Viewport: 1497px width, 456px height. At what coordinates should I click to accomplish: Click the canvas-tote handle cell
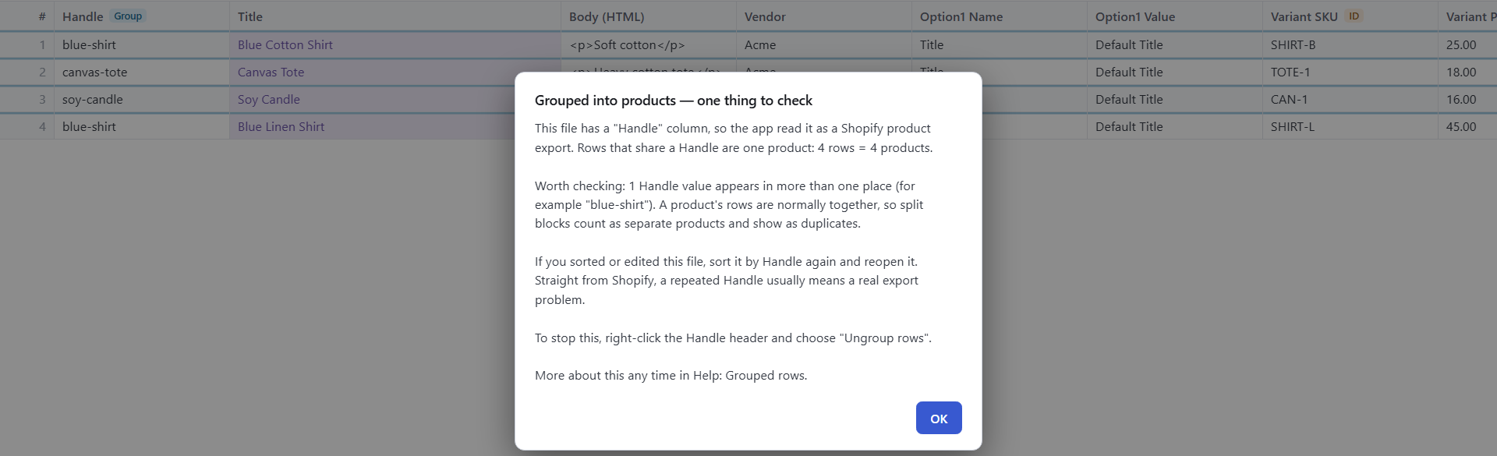click(142, 72)
